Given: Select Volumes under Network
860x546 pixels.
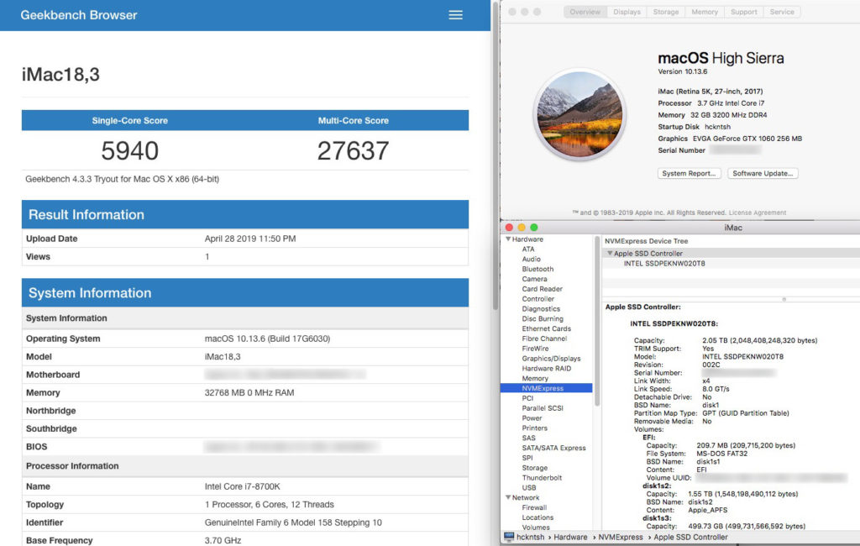Looking at the screenshot, I should (535, 528).
